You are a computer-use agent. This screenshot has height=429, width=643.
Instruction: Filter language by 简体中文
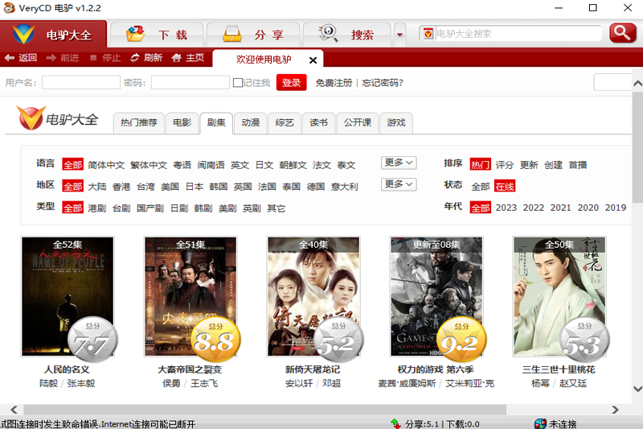[x=106, y=165]
